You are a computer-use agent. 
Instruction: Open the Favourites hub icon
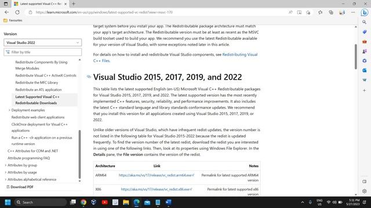coord(320,12)
